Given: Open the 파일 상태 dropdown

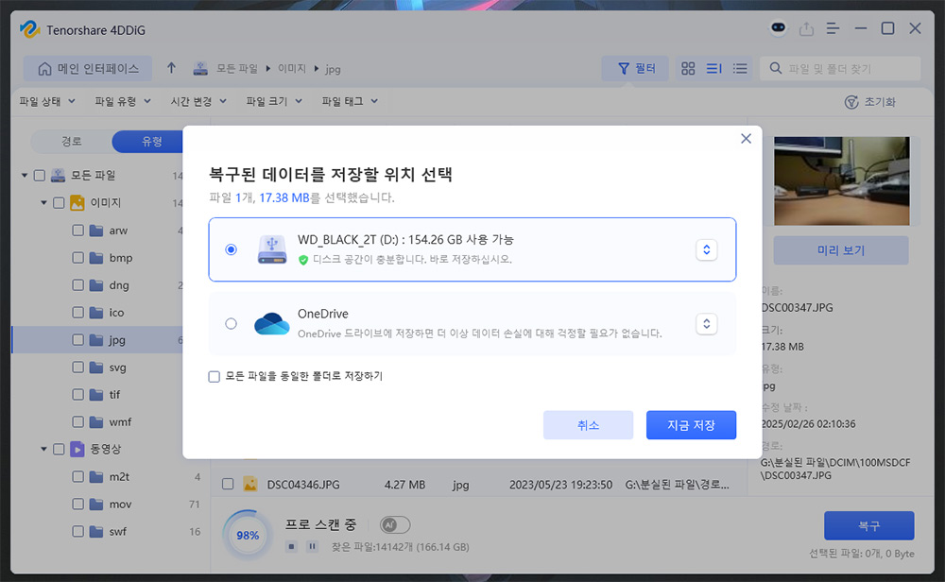Looking at the screenshot, I should [x=47, y=101].
